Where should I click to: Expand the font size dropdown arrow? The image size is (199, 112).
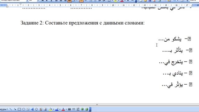click(38, 1)
